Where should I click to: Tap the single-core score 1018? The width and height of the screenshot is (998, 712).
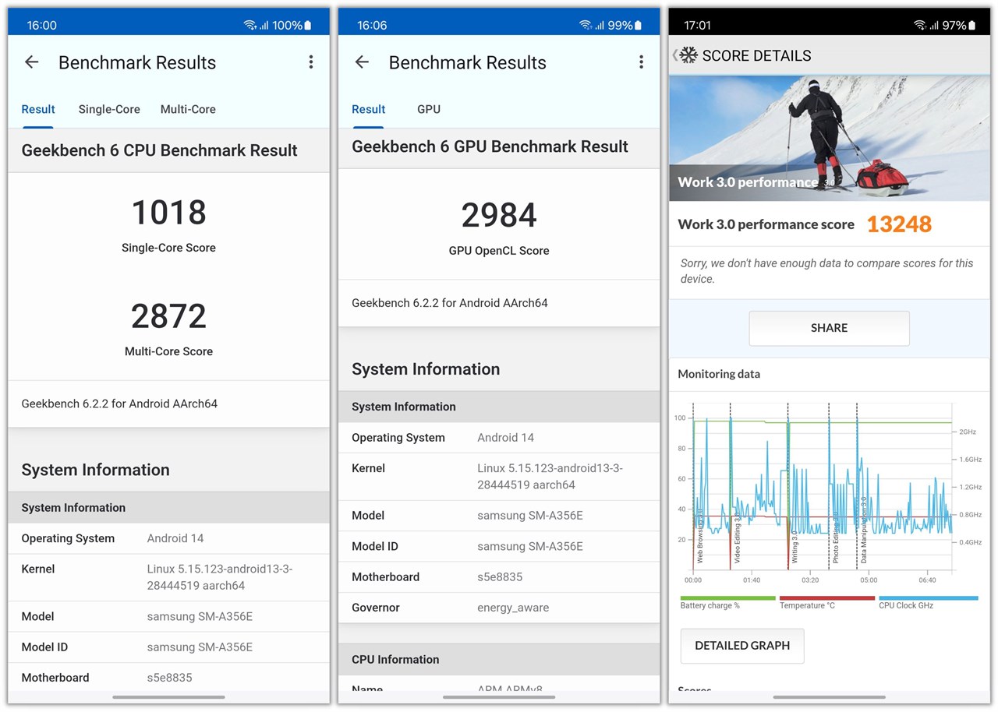(168, 213)
